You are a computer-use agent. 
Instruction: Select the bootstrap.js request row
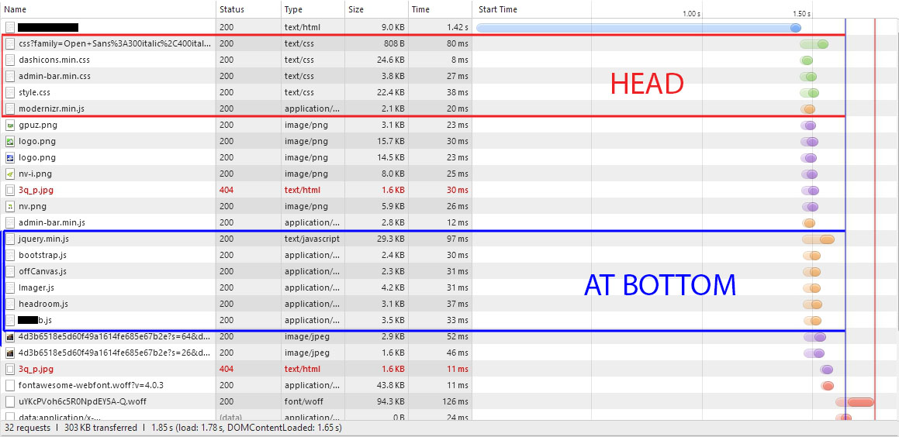(x=43, y=255)
